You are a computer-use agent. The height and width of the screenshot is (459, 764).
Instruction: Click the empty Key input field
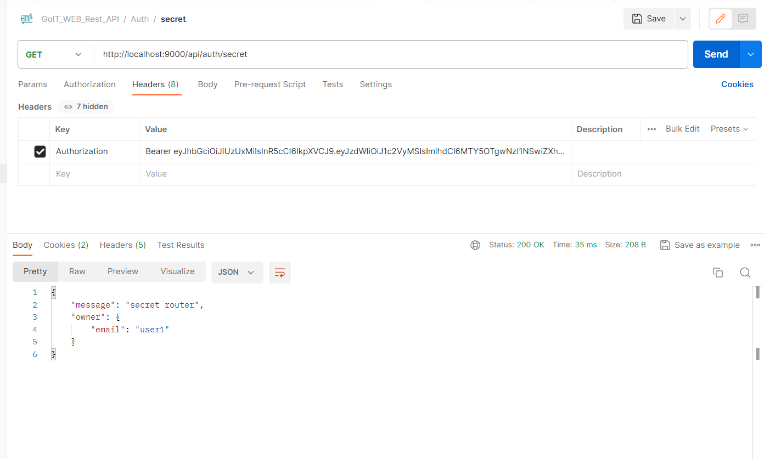94,174
